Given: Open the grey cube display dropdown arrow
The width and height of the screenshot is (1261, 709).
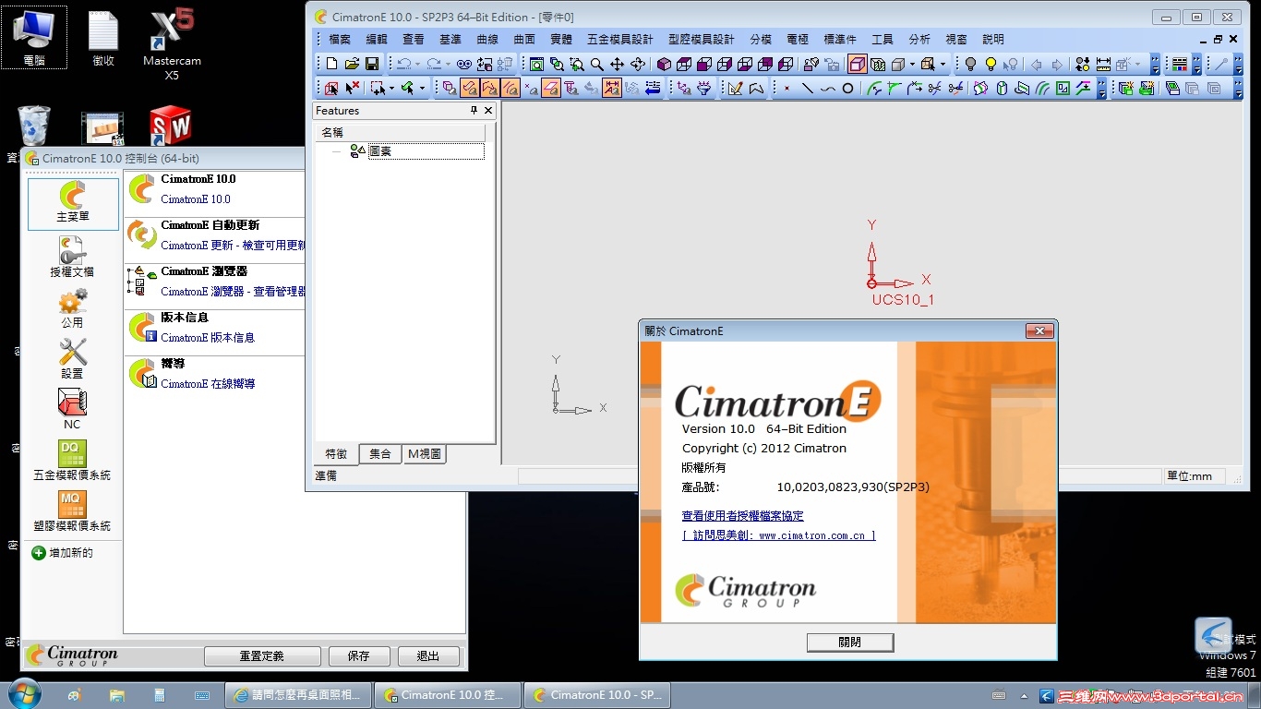Looking at the screenshot, I should click(x=912, y=64).
